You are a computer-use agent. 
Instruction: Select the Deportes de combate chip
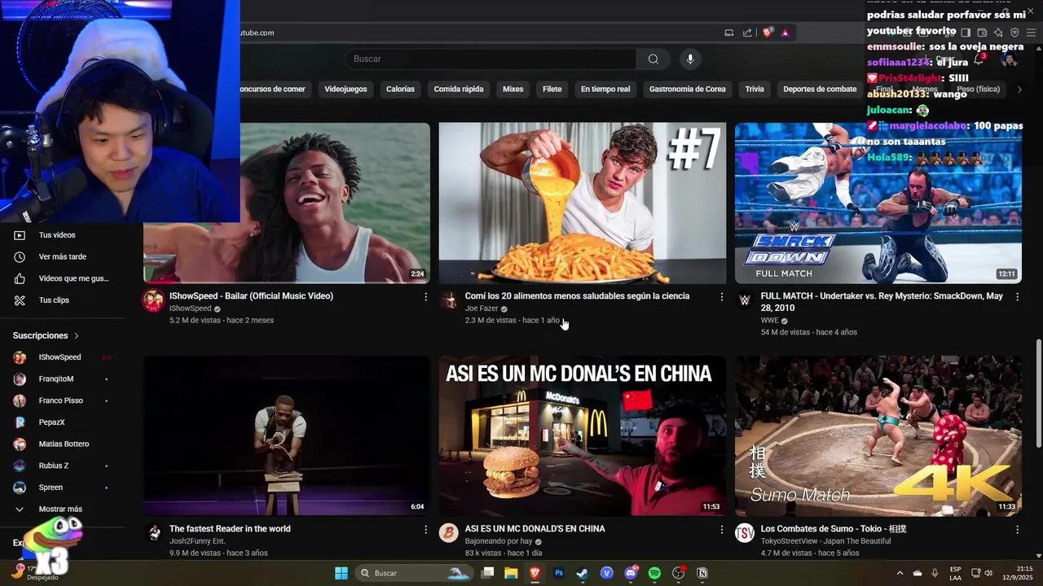(x=820, y=89)
